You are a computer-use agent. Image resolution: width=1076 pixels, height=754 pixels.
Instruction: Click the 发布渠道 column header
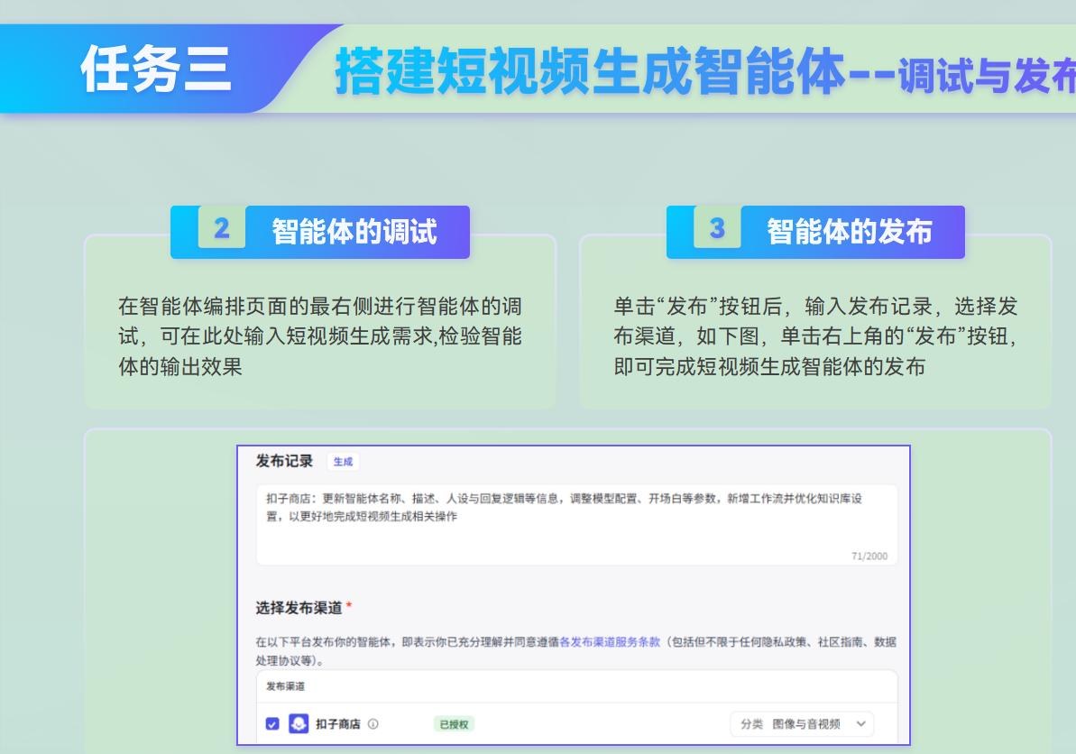[x=286, y=686]
